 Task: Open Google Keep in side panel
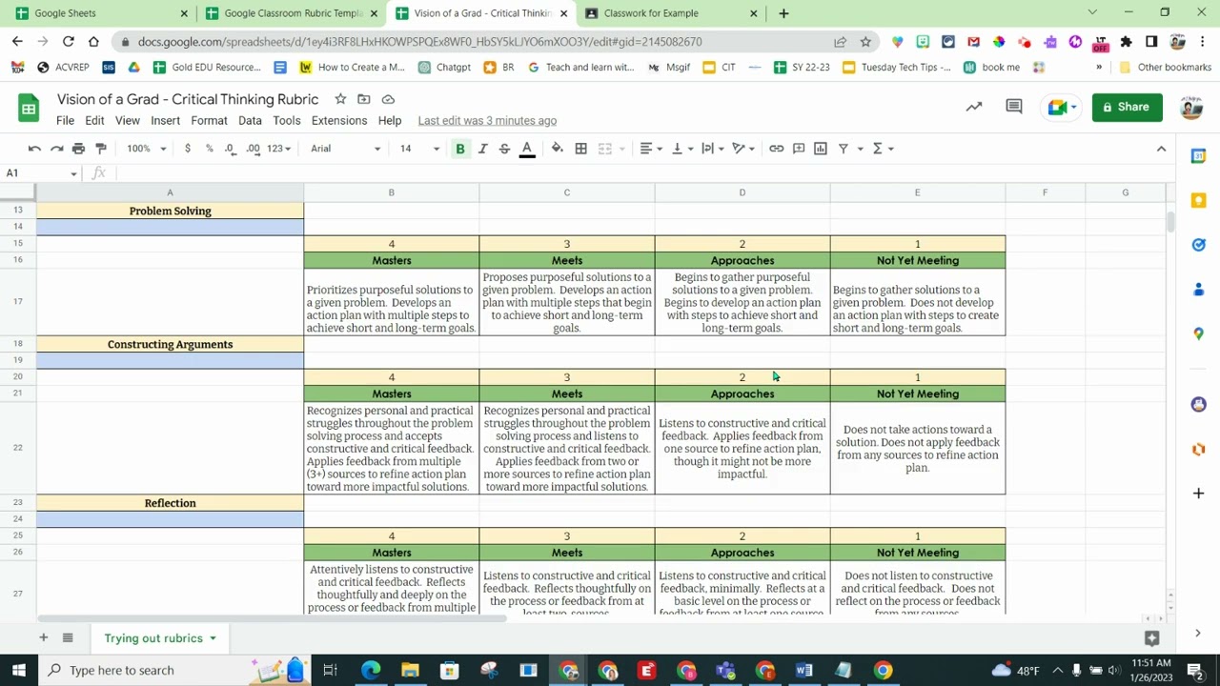point(1199,200)
